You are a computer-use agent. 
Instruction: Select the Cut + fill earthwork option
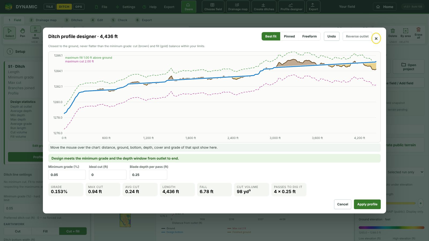click(73, 231)
